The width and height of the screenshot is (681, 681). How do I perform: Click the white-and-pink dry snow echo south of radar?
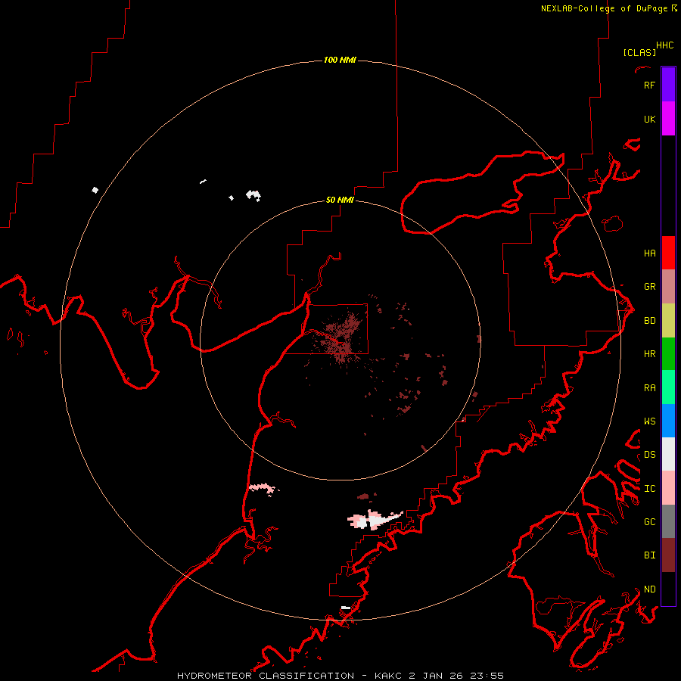[x=375, y=519]
